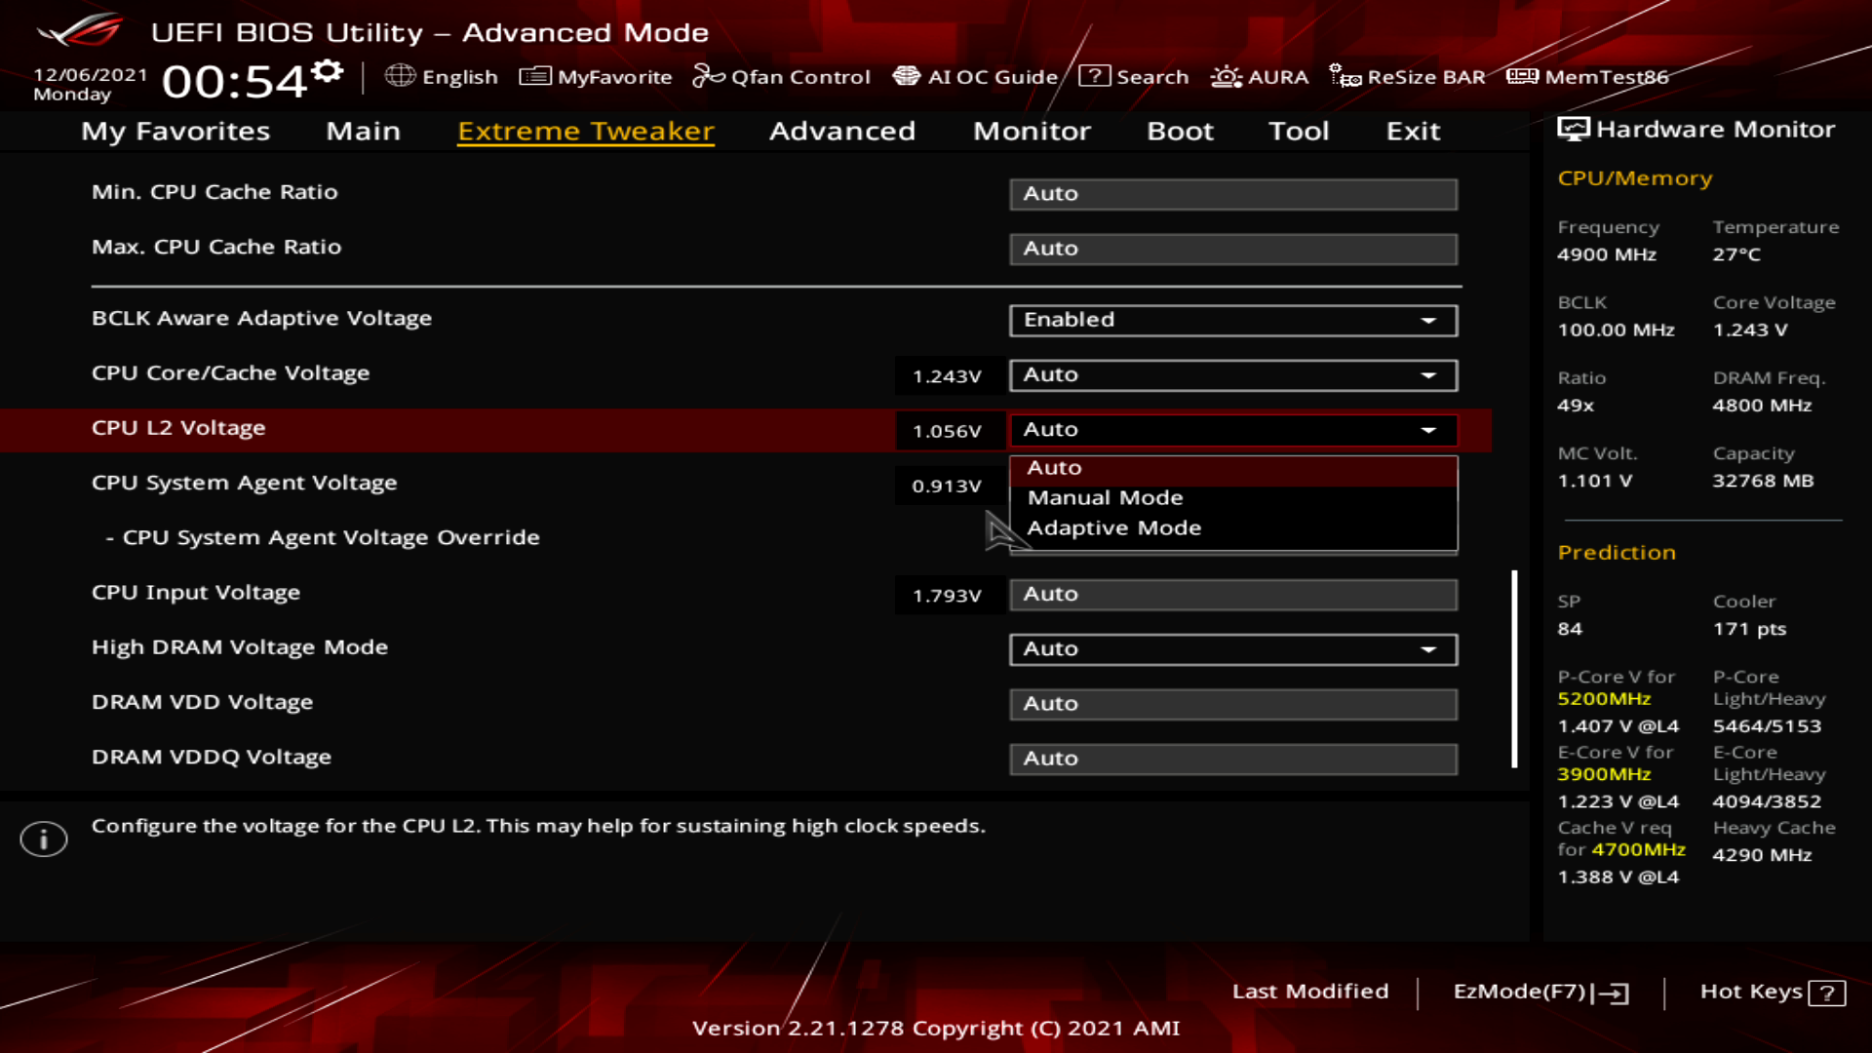Image resolution: width=1872 pixels, height=1053 pixels.
Task: Switch to the Advanced tab
Action: click(x=841, y=132)
